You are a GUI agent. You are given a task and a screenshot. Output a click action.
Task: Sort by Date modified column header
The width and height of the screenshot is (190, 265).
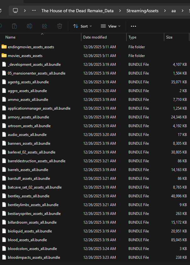pyautogui.click(x=95, y=37)
